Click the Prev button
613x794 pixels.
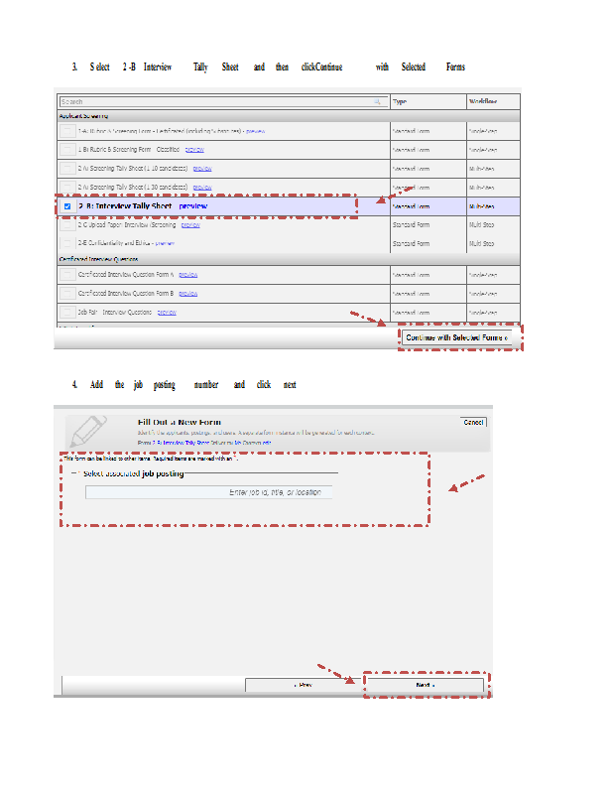pyautogui.click(x=304, y=685)
